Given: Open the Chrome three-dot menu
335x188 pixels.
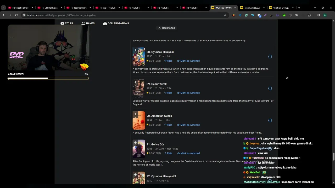Looking at the screenshot, I should point(331,15).
